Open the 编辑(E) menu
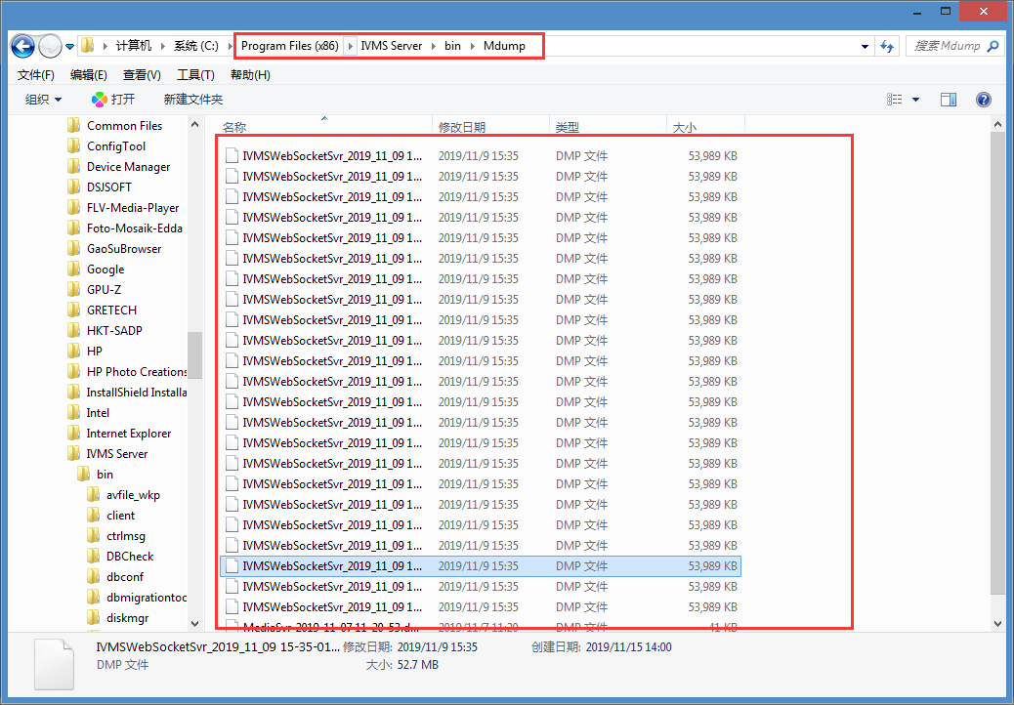Screen dimensions: 1014x705 (x=89, y=75)
